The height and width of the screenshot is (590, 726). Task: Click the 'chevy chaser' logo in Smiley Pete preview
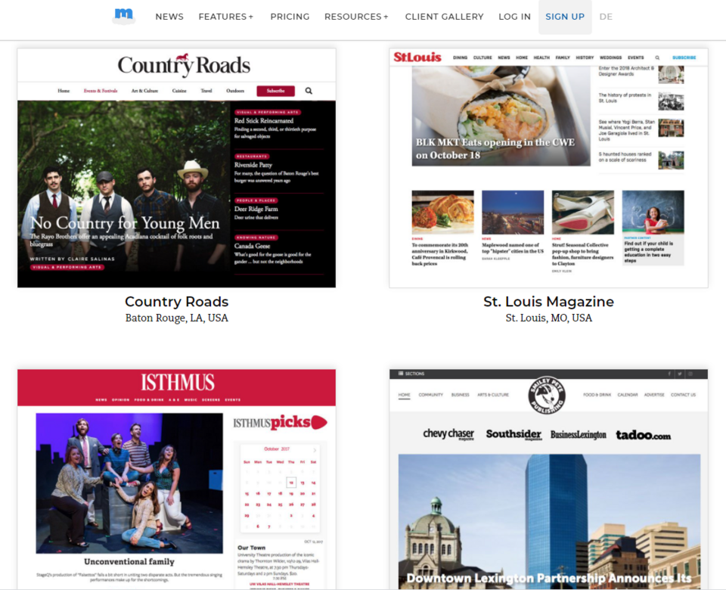(x=448, y=434)
